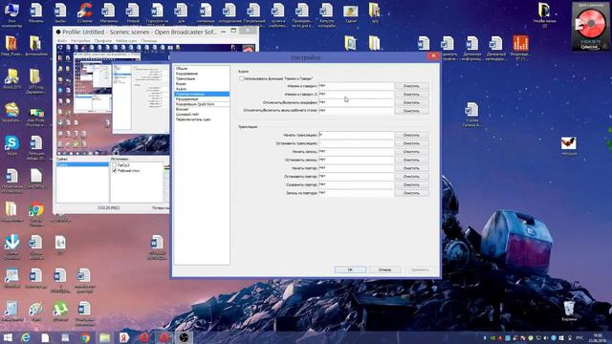Screen dimensions: 612x344
Task: Select the Сцена entry in OBS scenes list
Action: point(82,165)
